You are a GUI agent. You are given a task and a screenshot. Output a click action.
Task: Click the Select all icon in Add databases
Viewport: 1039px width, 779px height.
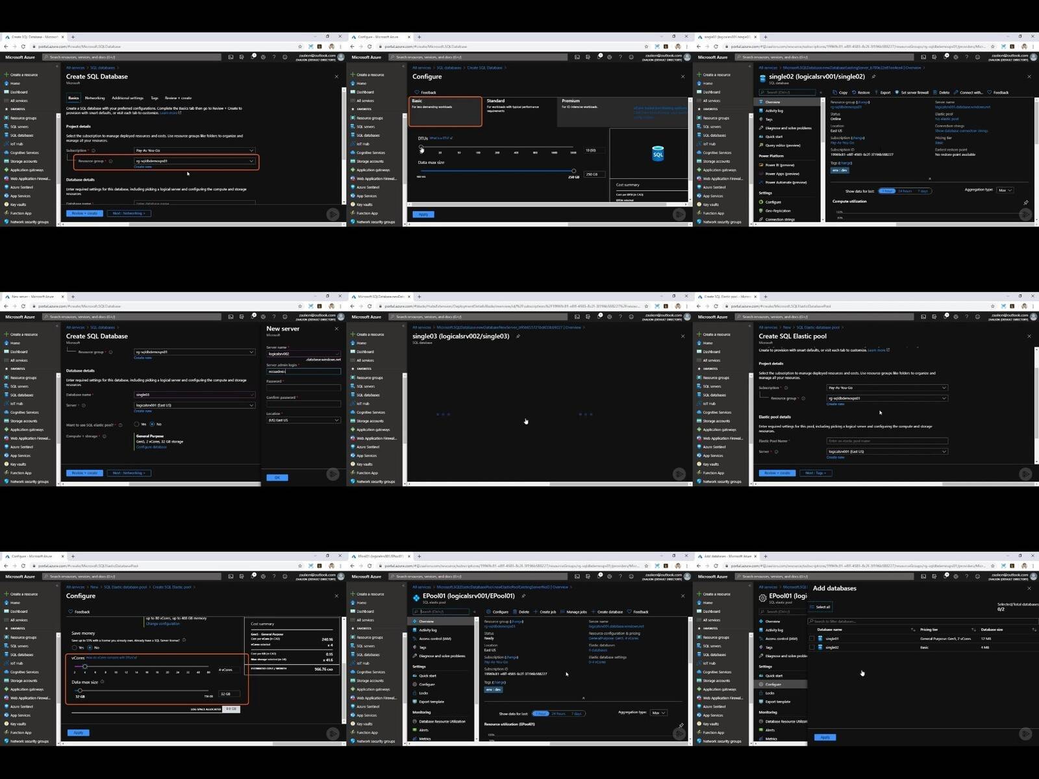click(812, 607)
